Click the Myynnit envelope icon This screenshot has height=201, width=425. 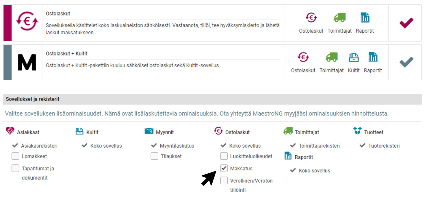point(149,131)
